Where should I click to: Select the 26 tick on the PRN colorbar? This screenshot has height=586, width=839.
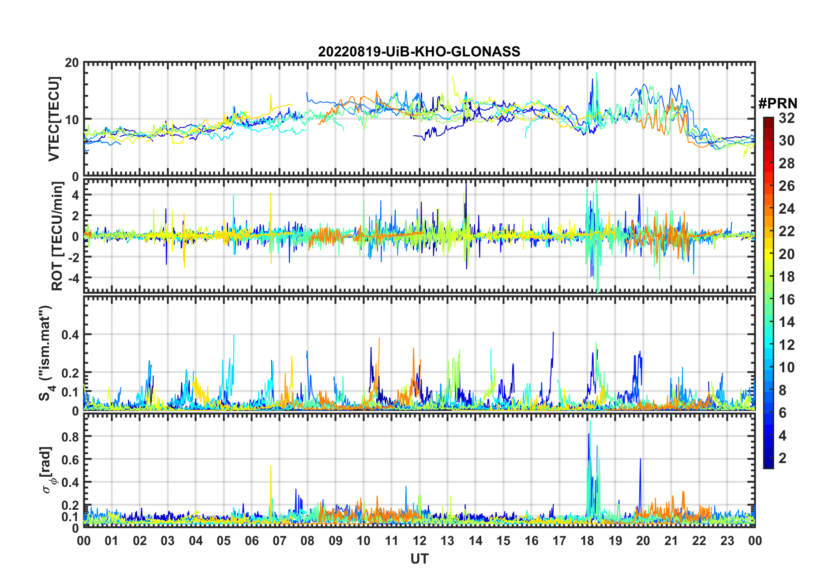pyautogui.click(x=787, y=186)
